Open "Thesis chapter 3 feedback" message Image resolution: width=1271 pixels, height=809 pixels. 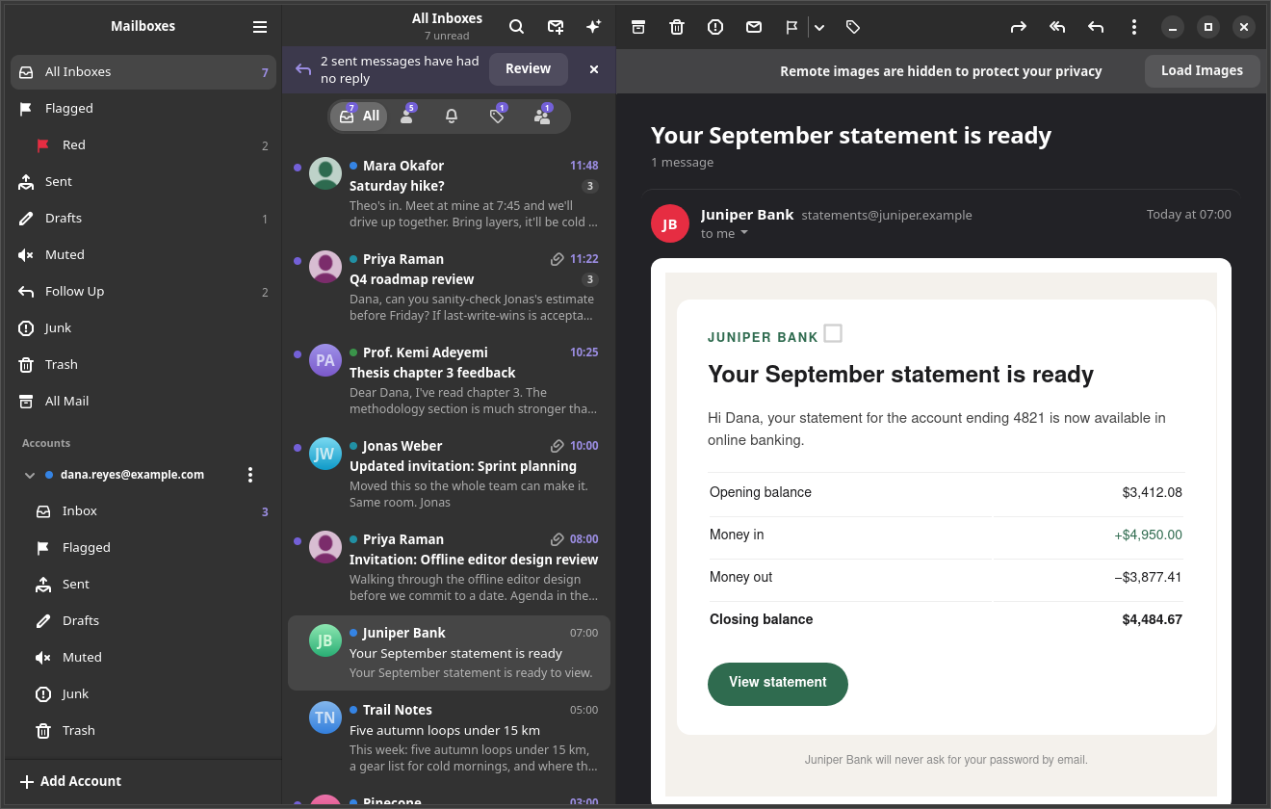pos(449,380)
